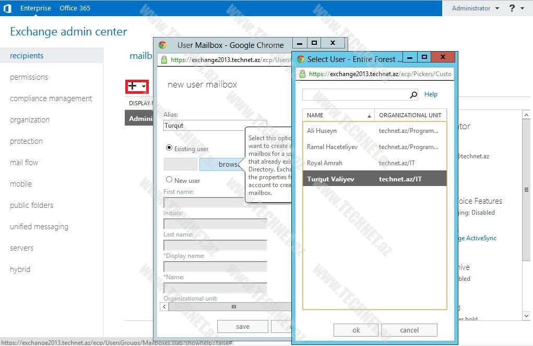Open the Administrator account dropdown
This screenshot has height=346, width=533.
point(475,8)
